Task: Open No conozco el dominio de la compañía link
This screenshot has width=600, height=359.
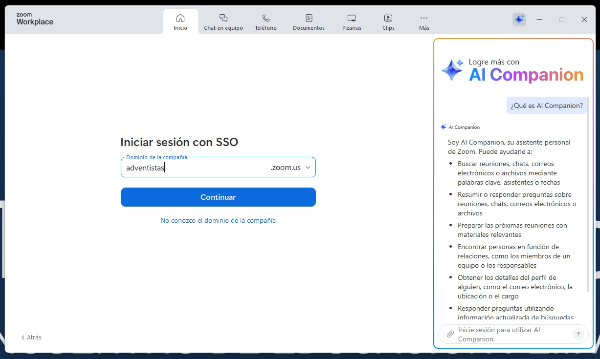Action: pos(218,220)
